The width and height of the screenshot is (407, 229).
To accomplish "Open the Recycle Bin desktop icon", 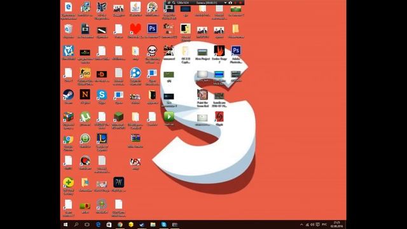I will tap(68, 29).
